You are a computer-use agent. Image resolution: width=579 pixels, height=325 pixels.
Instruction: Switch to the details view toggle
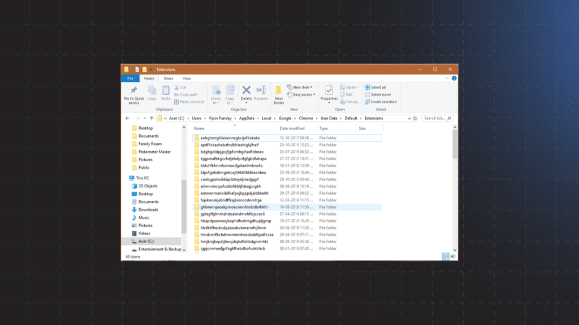pos(446,256)
